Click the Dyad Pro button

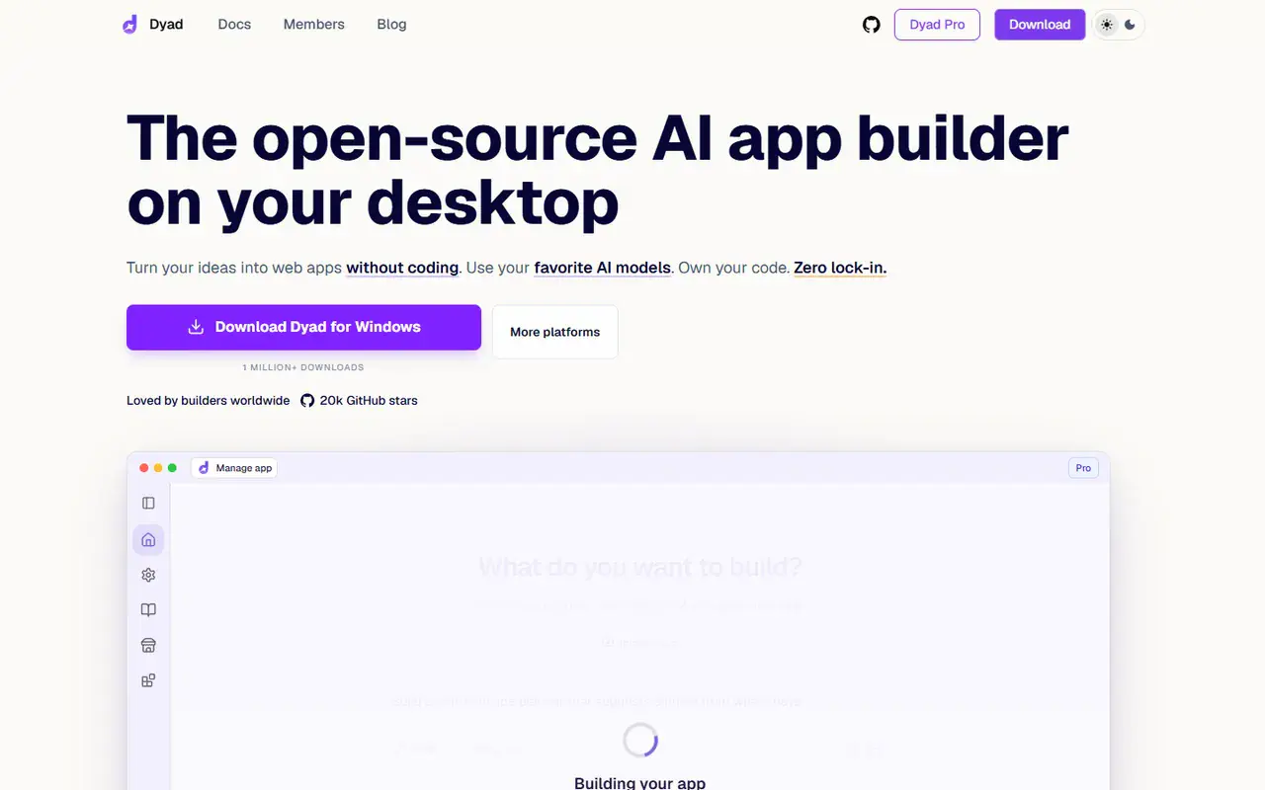(937, 25)
